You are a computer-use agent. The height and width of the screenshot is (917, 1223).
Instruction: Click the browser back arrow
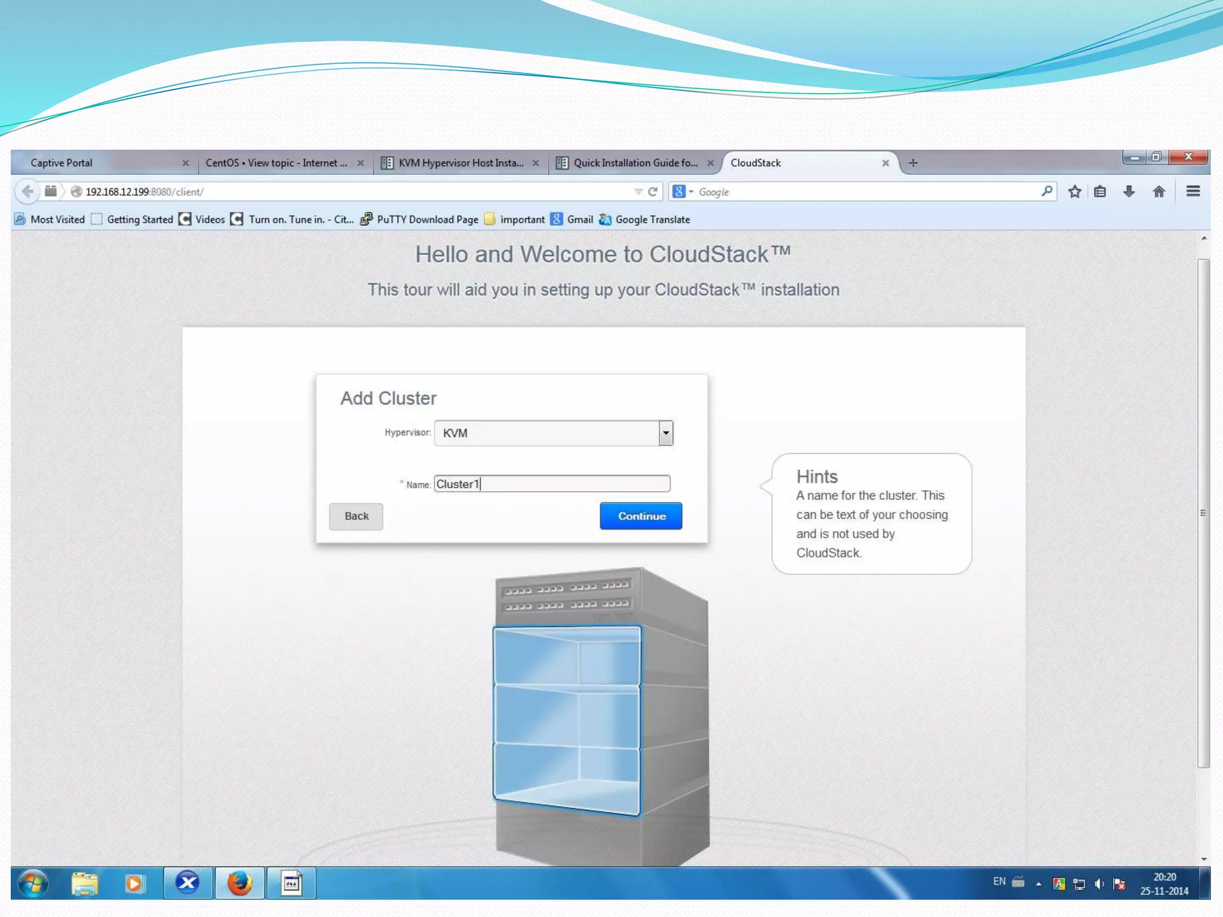tap(27, 192)
